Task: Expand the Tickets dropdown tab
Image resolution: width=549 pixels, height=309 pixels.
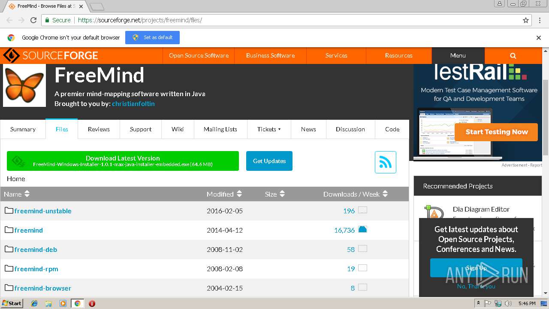Action: [269, 129]
